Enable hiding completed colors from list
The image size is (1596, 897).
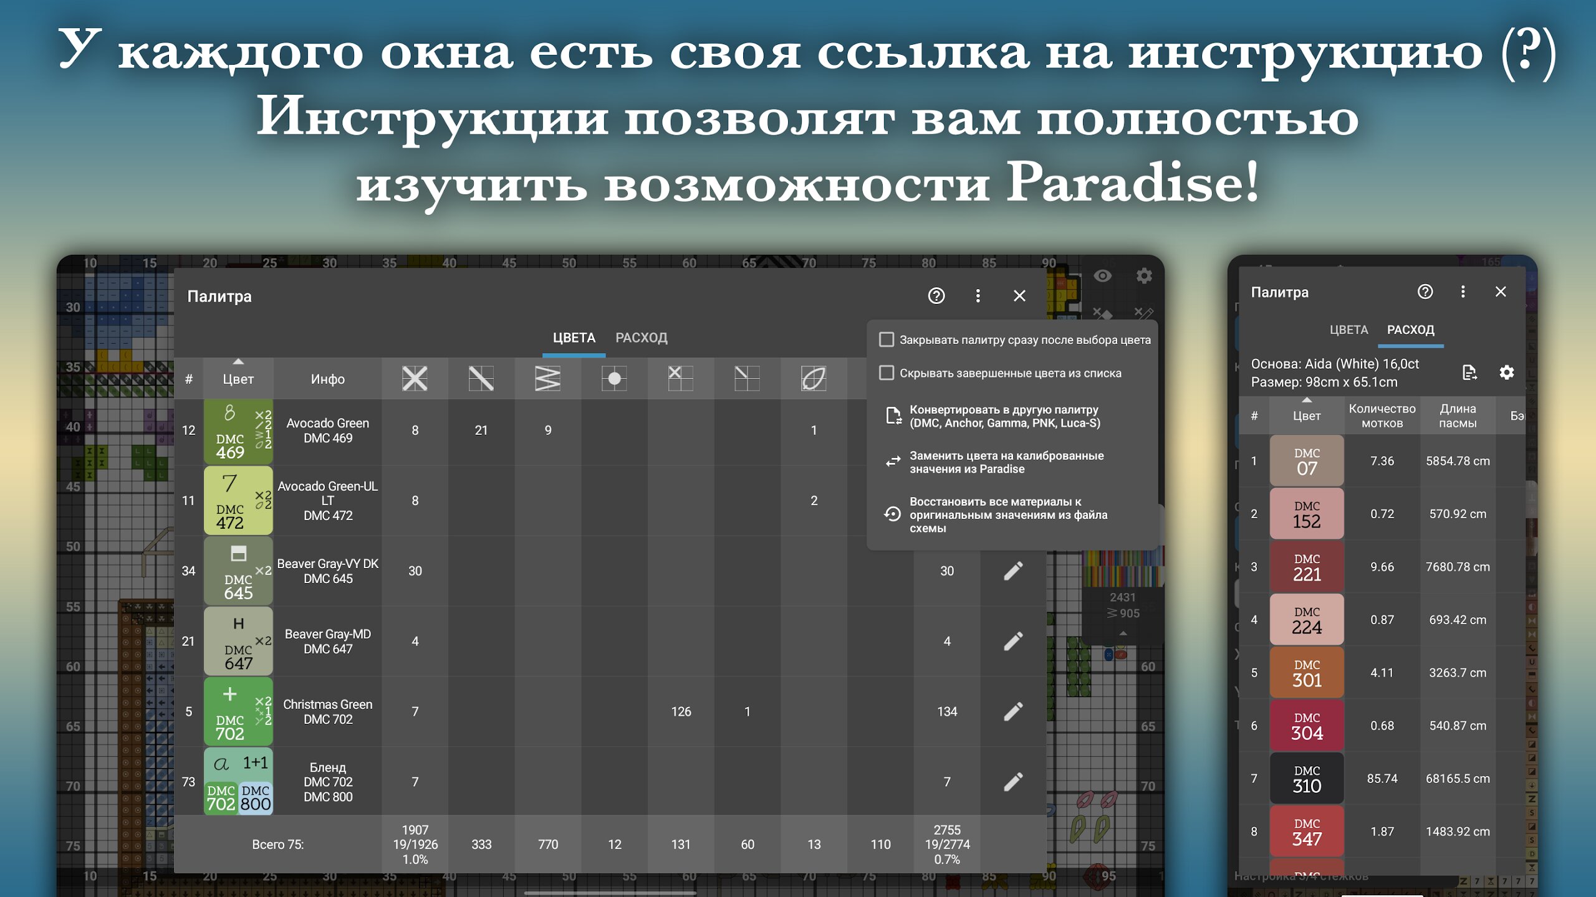tap(886, 373)
